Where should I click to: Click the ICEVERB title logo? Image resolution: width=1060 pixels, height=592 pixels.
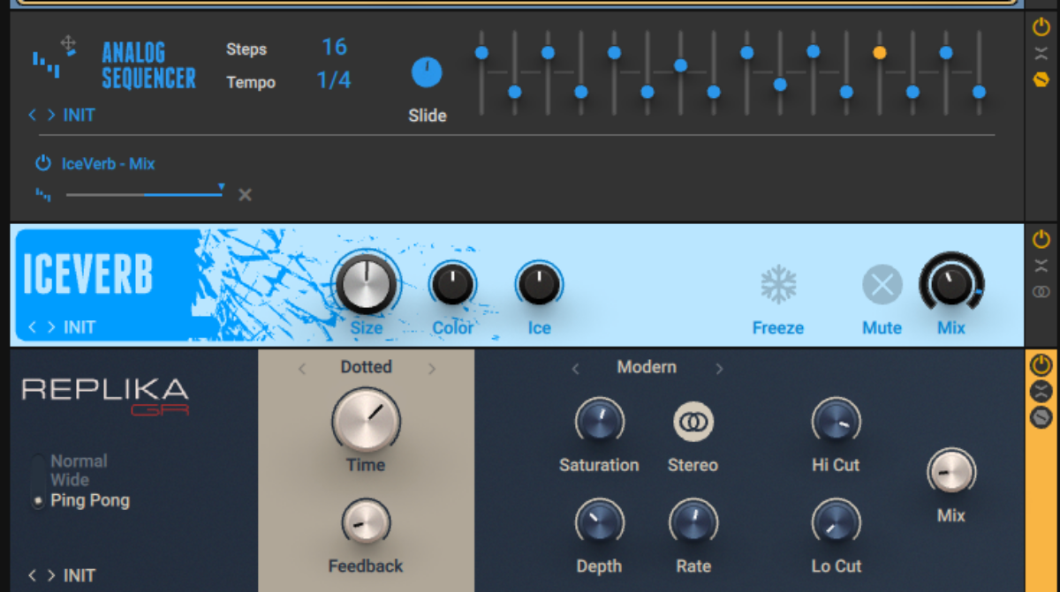[87, 276]
